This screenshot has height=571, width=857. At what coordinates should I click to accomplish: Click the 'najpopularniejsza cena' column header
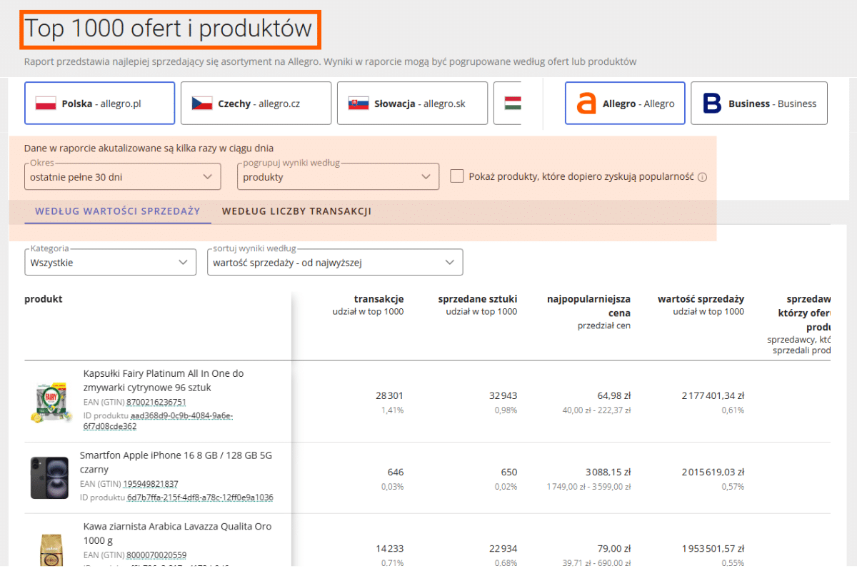point(589,305)
